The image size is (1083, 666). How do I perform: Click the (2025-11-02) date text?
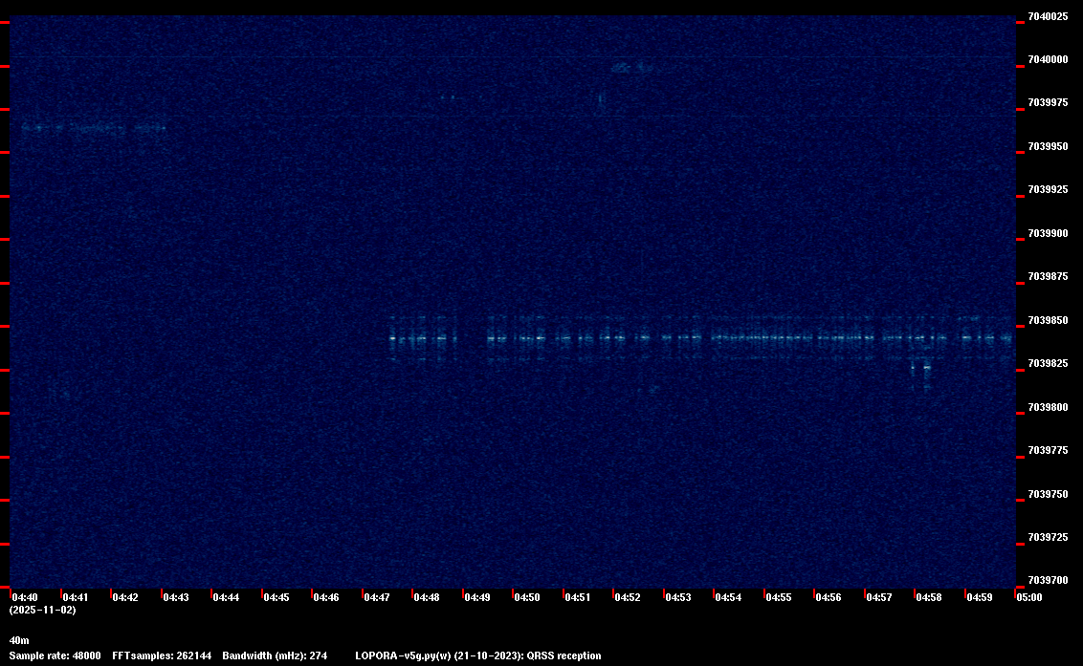click(x=43, y=610)
